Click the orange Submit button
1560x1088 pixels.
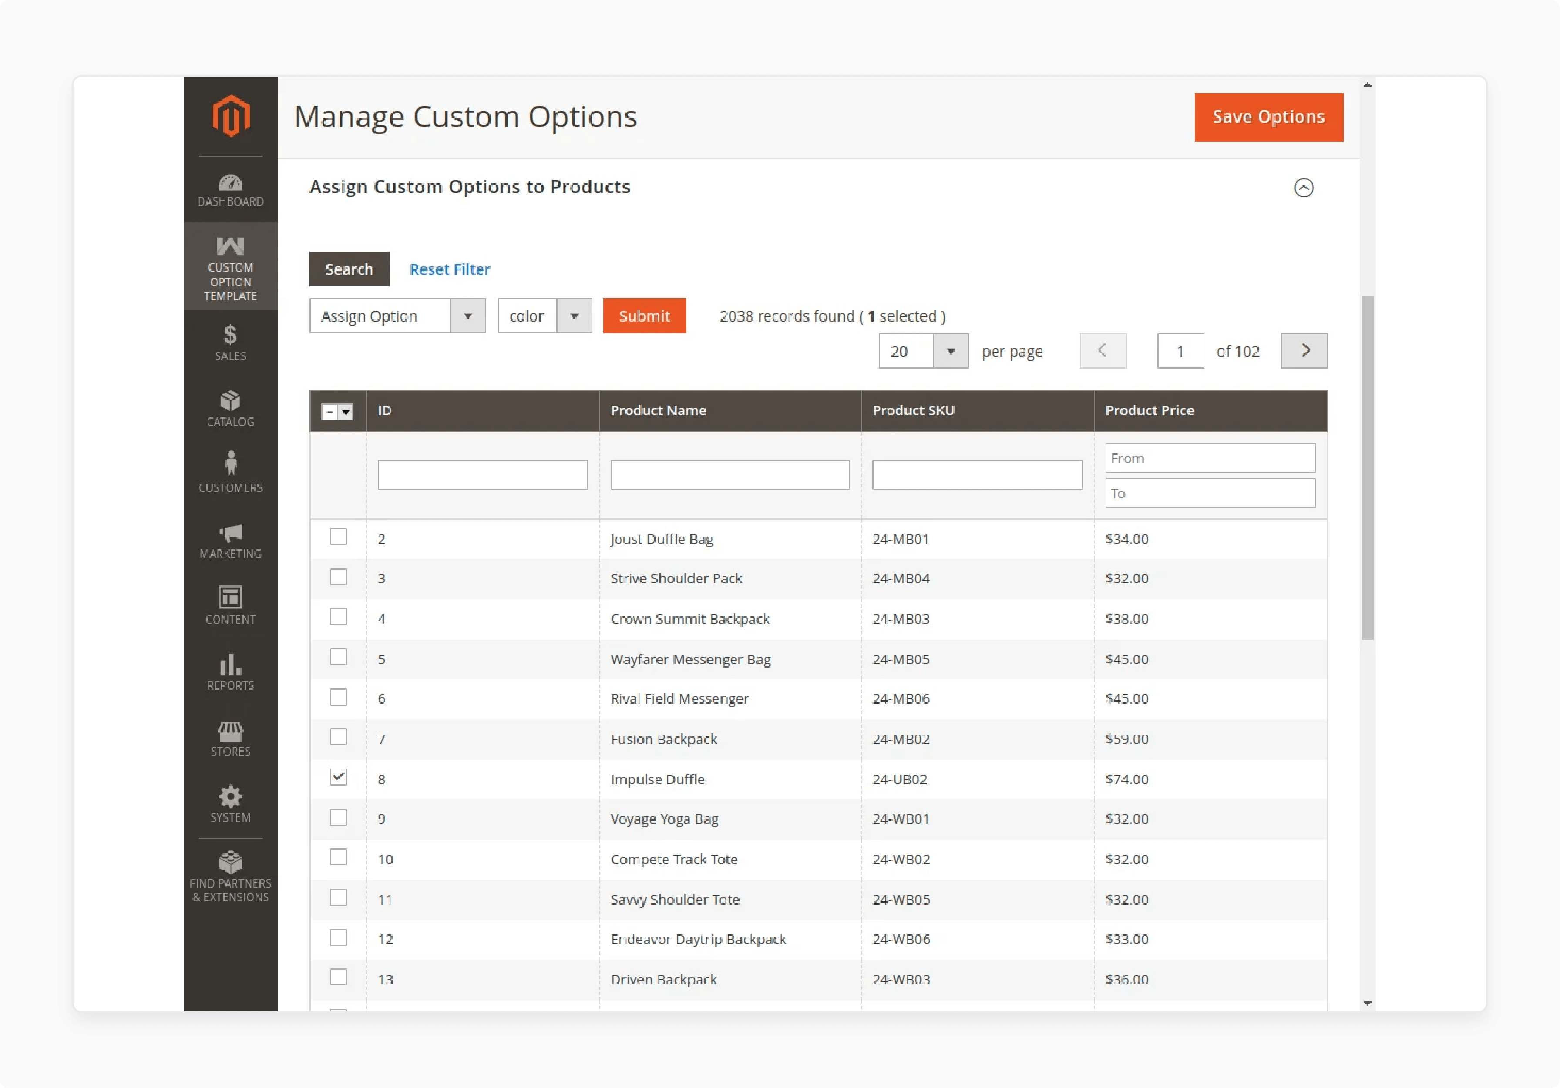[644, 316]
